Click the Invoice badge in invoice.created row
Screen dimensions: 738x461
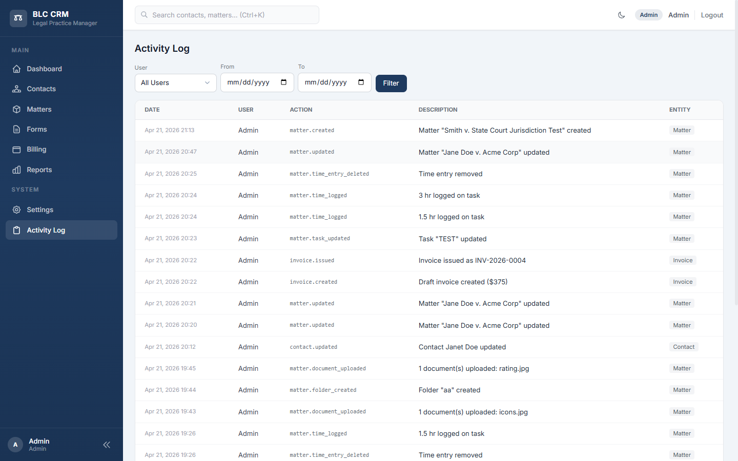pyautogui.click(x=683, y=282)
